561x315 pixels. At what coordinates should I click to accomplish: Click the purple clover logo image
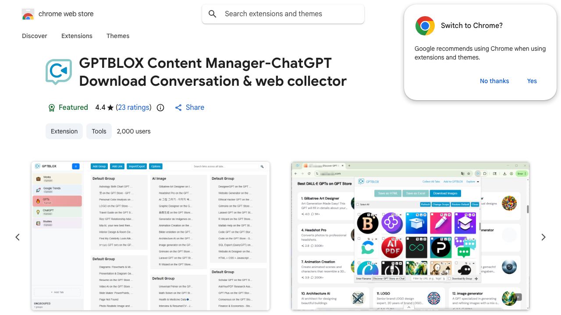coord(392,223)
